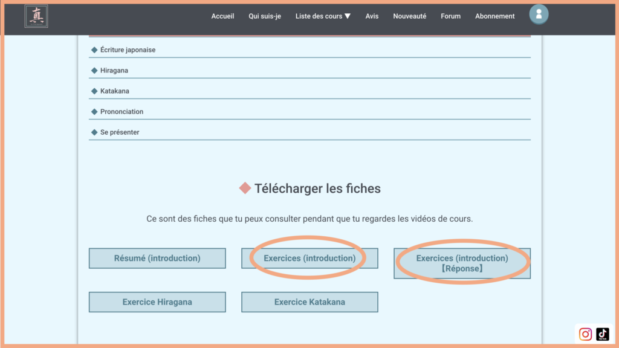Click the diamond bullet beside Écriture japonaise
The width and height of the screenshot is (619, 348).
click(94, 50)
